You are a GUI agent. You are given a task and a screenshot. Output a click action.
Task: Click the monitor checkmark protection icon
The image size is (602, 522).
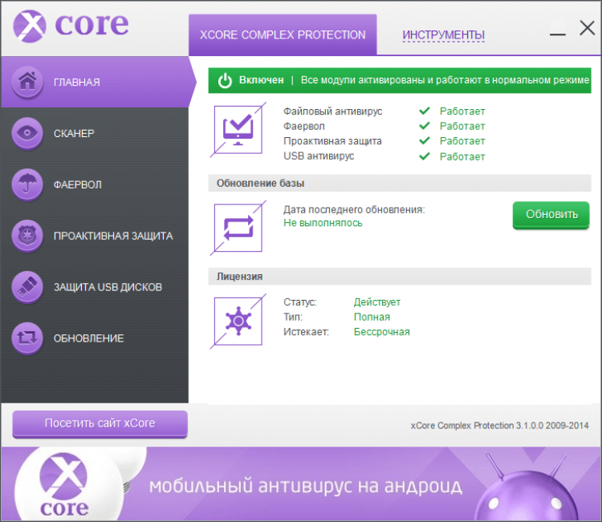238,130
